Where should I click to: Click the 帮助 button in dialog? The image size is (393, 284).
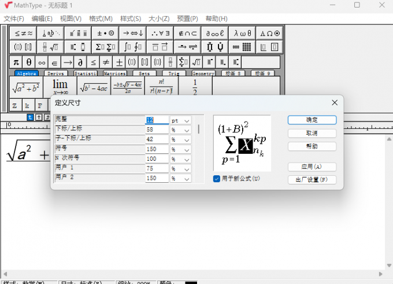click(x=312, y=146)
